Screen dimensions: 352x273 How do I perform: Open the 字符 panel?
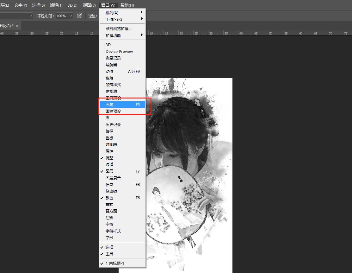point(122,225)
